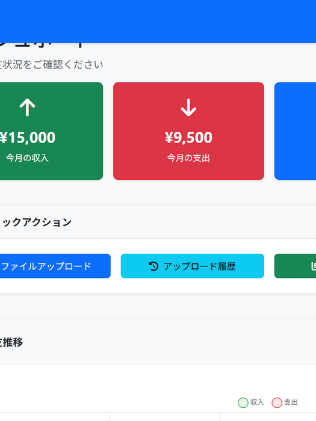Click the 支出 legend text
The image size is (316, 421).
(291, 402)
